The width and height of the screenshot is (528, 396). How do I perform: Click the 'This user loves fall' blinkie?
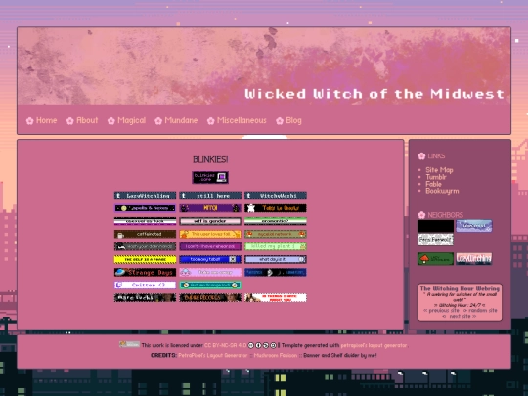point(210,234)
